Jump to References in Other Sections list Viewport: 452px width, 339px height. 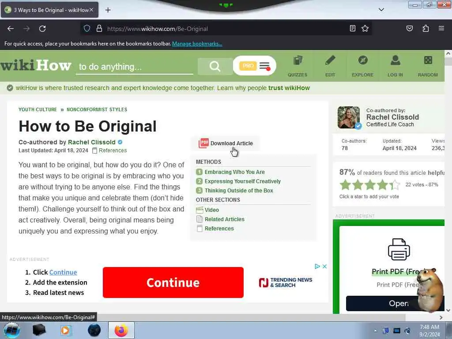click(x=219, y=229)
